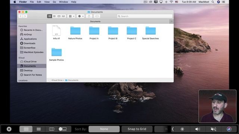
Task: Click the Finder search field
Action: click(145, 16)
